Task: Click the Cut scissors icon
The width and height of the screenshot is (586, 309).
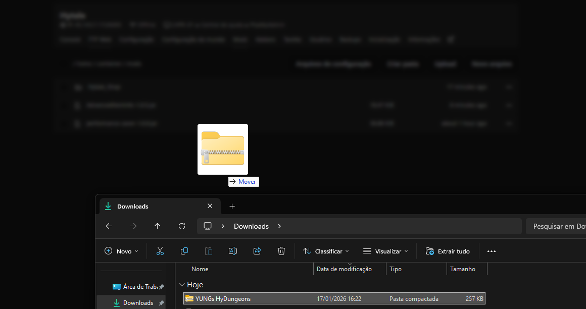Action: pos(160,251)
